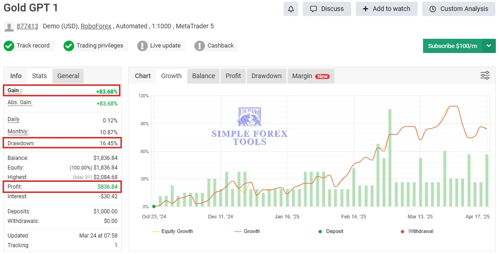This screenshot has height=254, width=499.
Task: Open chart settings sliders icon
Action: pyautogui.click(x=485, y=76)
